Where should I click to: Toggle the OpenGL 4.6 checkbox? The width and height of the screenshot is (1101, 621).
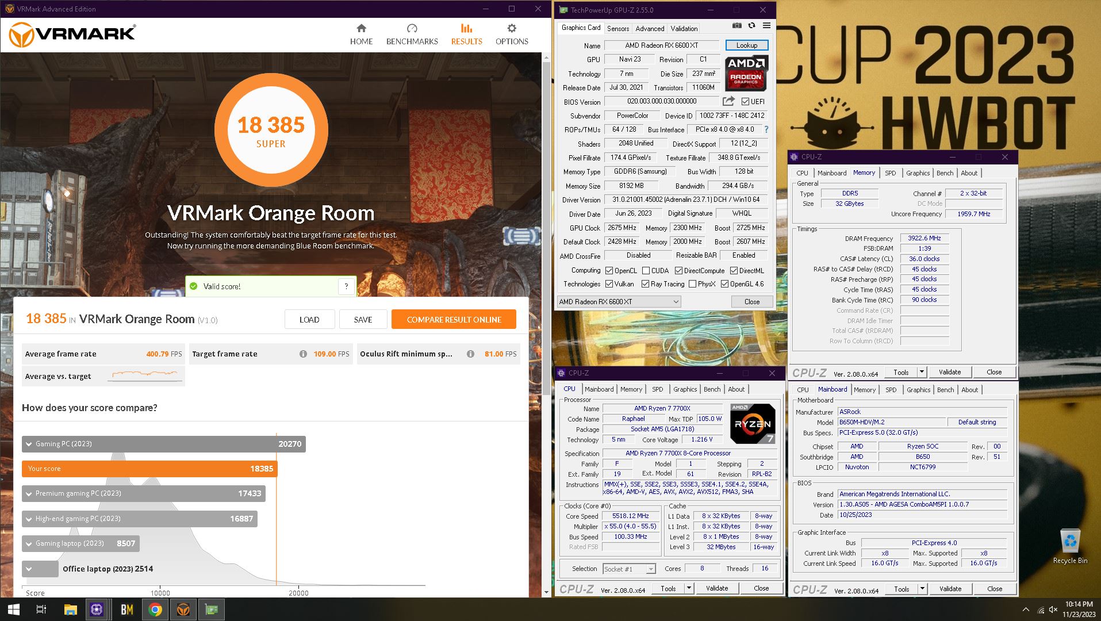[x=724, y=284]
